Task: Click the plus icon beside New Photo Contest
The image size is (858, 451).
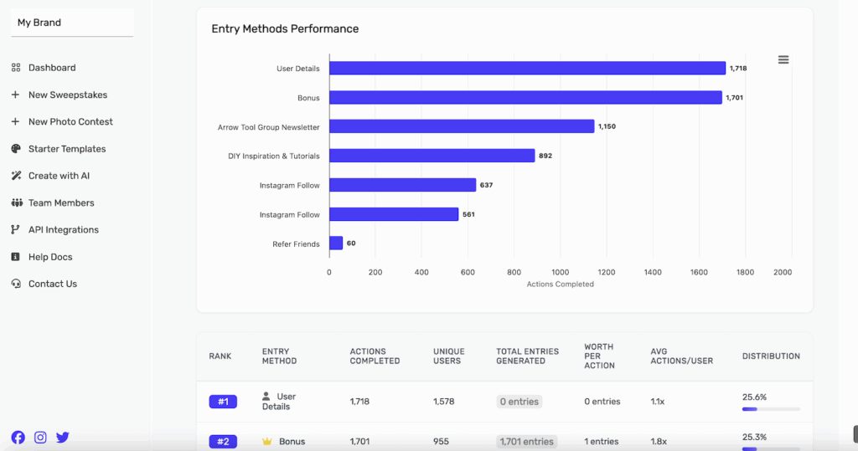Action: click(16, 122)
